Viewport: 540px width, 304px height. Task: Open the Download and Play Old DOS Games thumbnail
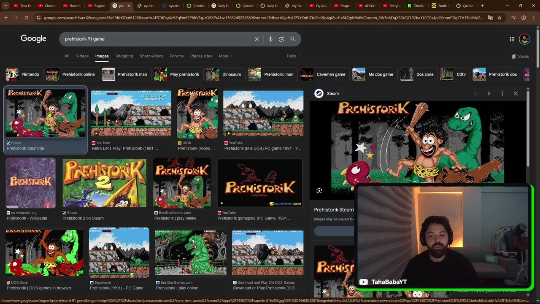(x=268, y=252)
